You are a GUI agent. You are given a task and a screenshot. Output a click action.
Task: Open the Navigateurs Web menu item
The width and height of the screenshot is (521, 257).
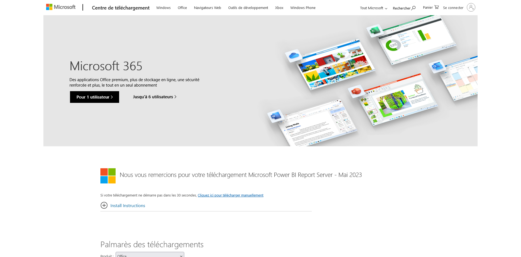pos(208,8)
